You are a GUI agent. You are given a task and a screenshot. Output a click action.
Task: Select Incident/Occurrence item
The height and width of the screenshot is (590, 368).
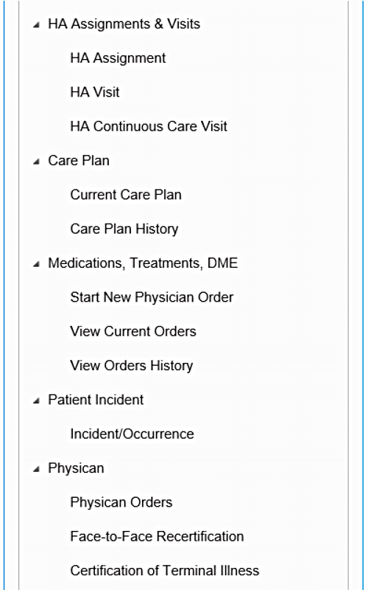(132, 434)
